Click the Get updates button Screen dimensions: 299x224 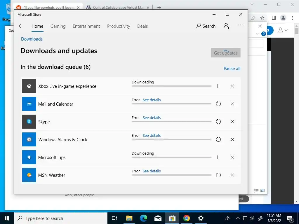point(226,53)
